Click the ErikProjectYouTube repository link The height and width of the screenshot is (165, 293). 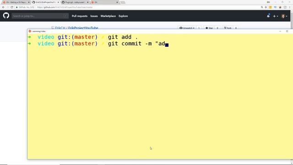pyautogui.click(x=83, y=27)
